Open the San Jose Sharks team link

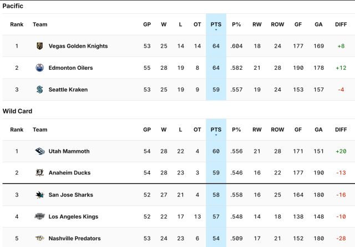tap(71, 195)
